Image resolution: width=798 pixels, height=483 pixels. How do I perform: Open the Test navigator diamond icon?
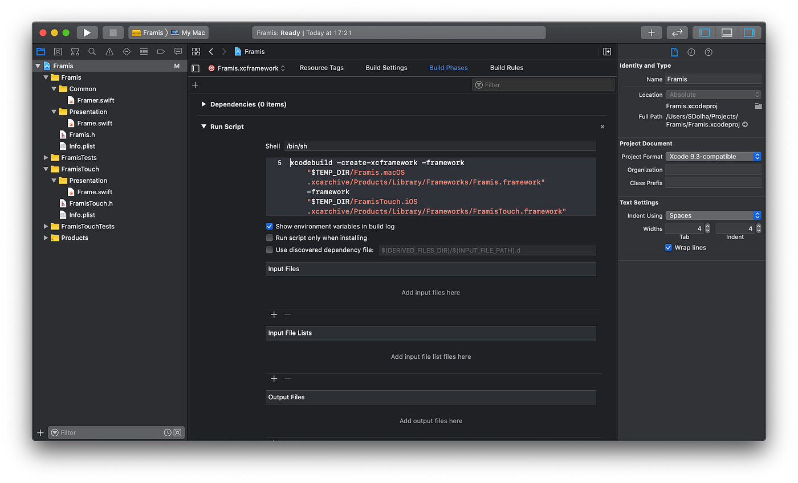[x=126, y=51]
